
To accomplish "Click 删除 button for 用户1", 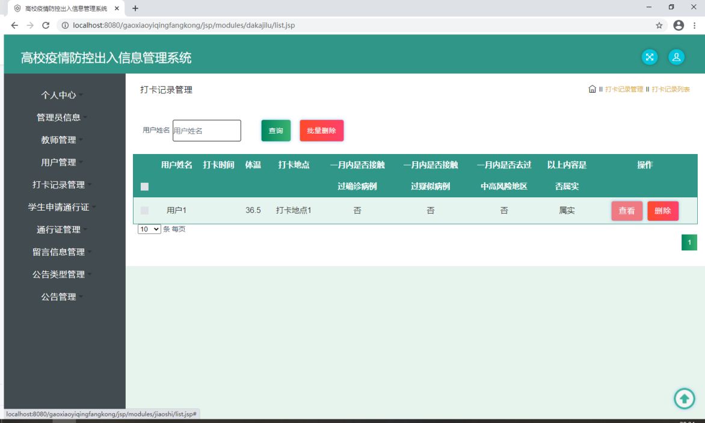I will (x=663, y=211).
